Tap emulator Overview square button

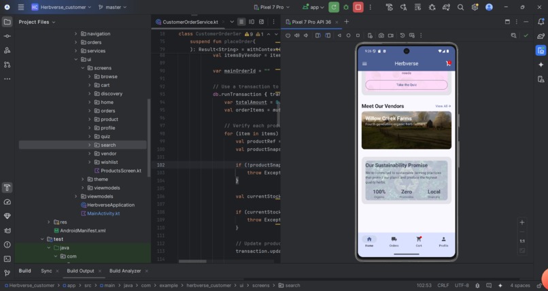click(x=358, y=35)
